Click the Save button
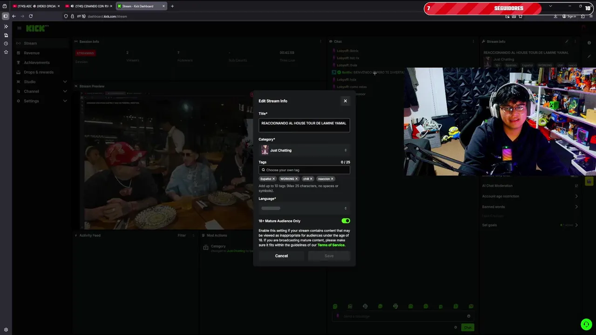 [x=329, y=256]
